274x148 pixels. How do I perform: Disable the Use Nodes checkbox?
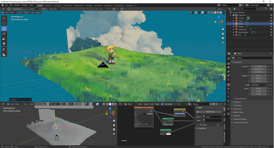pyautogui.click(x=162, y=104)
